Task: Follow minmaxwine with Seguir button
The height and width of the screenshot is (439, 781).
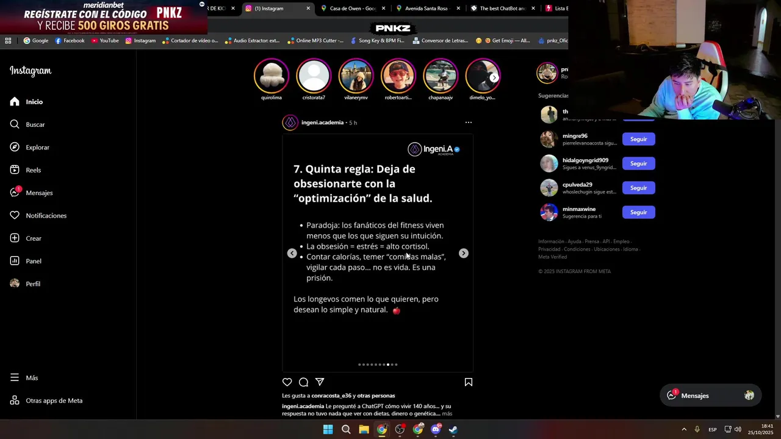Action: point(638,212)
